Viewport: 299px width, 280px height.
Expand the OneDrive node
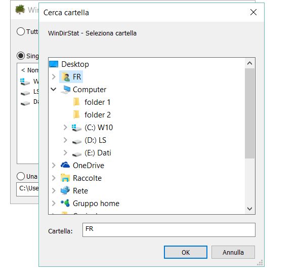pos(54,165)
